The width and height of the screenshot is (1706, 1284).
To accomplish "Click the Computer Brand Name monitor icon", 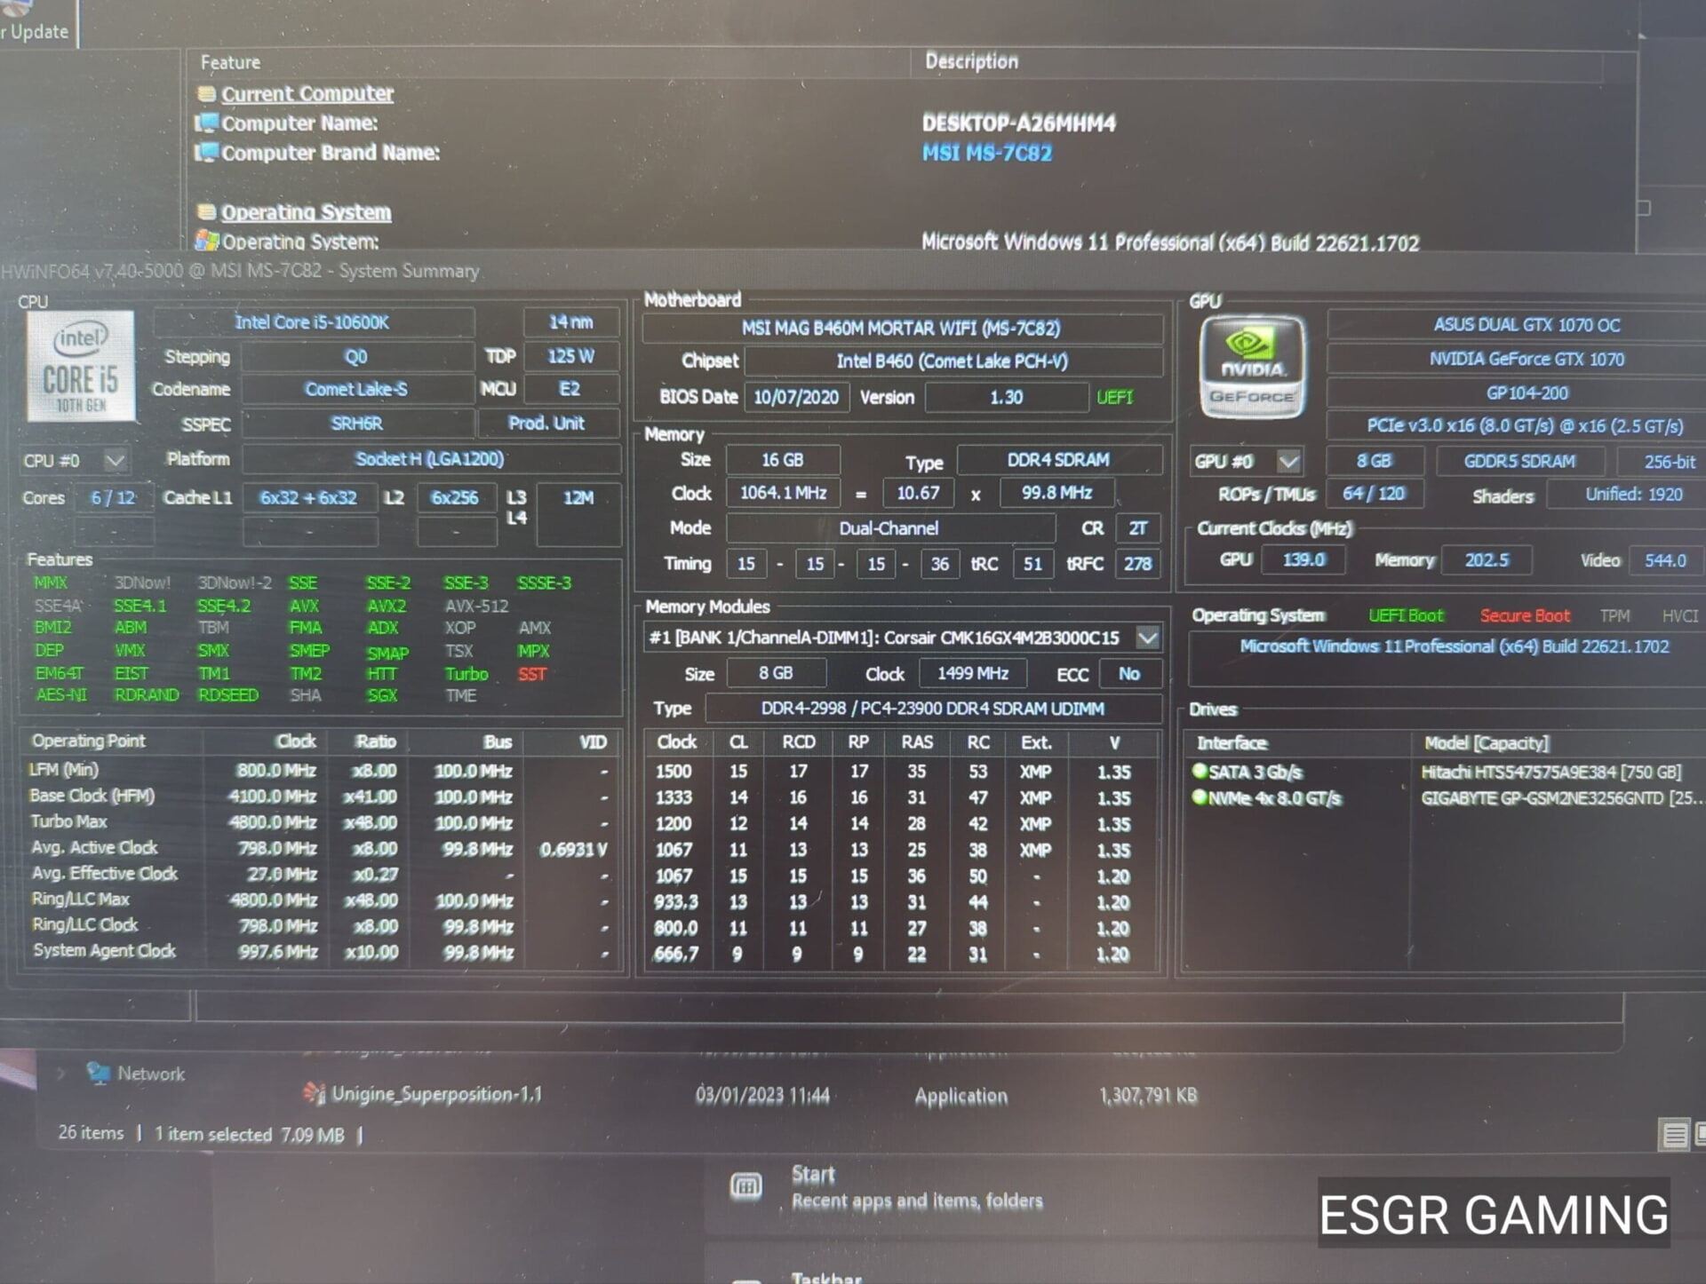I will [206, 153].
